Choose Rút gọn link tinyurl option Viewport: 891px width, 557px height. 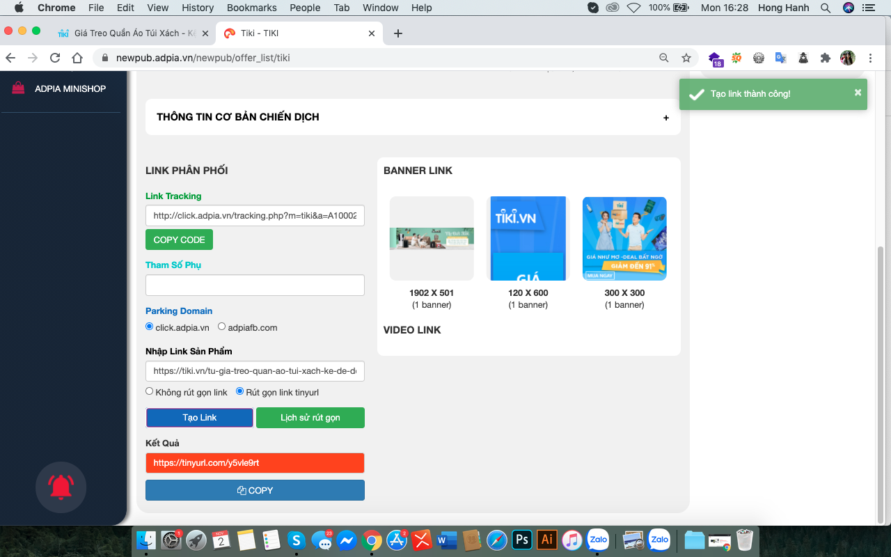(240, 391)
